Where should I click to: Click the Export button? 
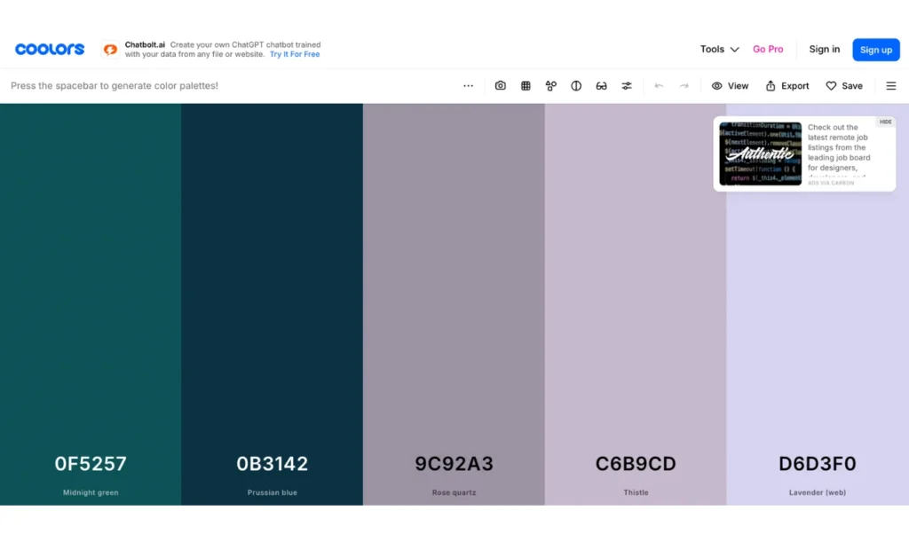(x=786, y=86)
